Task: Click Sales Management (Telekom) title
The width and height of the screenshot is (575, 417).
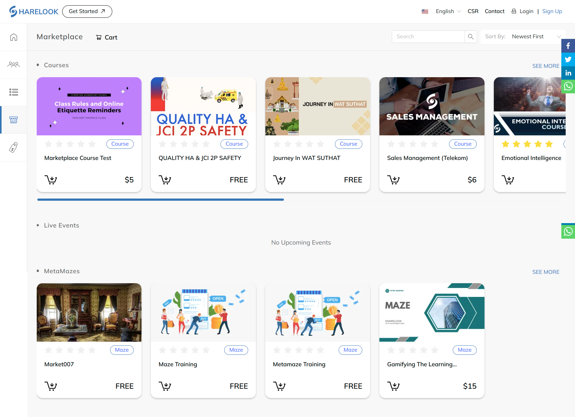Action: 427,158
